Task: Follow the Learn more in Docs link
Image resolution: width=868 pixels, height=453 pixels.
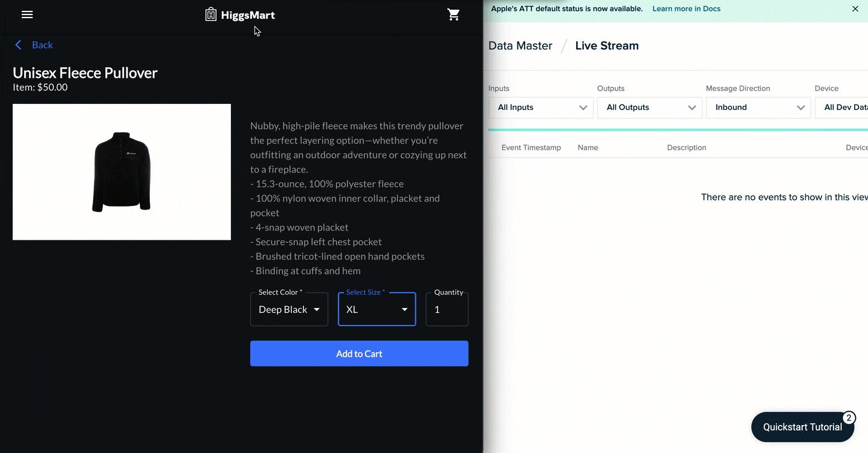Action: pos(686,9)
